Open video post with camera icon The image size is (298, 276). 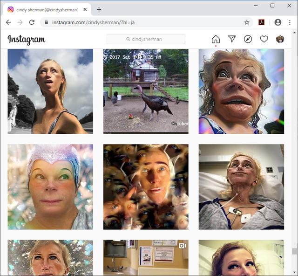pyautogui.click(x=146, y=257)
